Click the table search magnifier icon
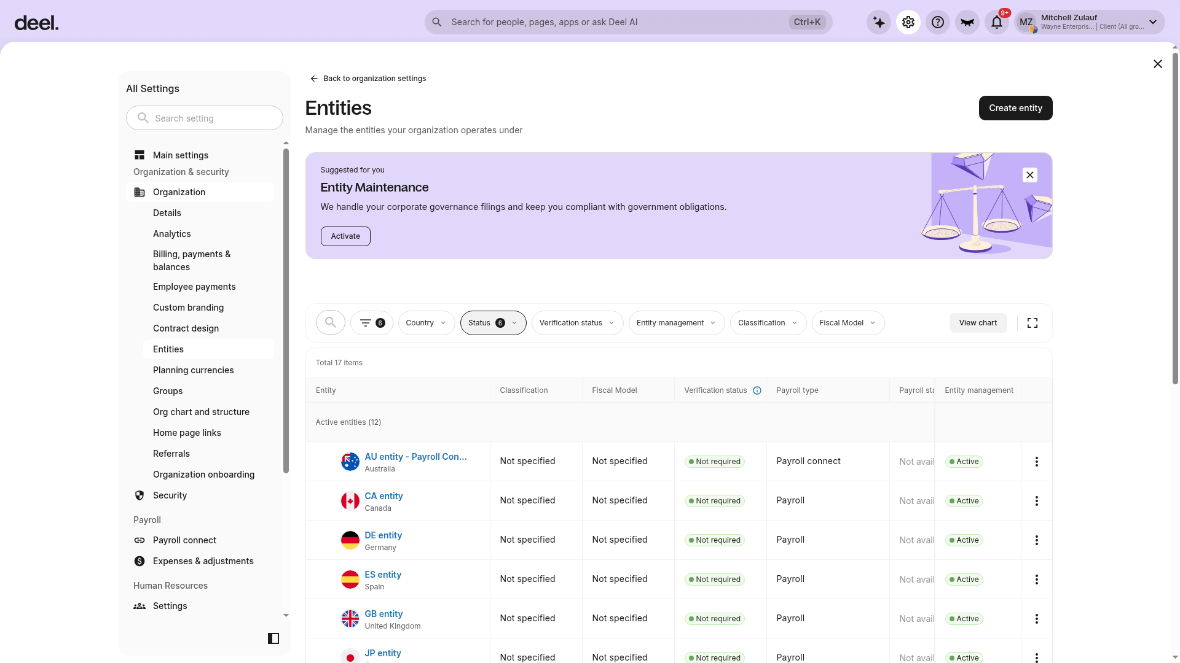The height and width of the screenshot is (663, 1180). 331,323
